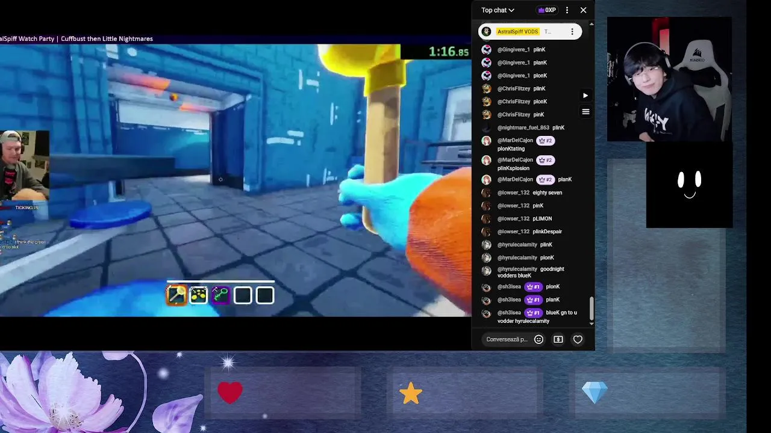
Task: Click the plinkDespair message text
Action: pos(548,232)
